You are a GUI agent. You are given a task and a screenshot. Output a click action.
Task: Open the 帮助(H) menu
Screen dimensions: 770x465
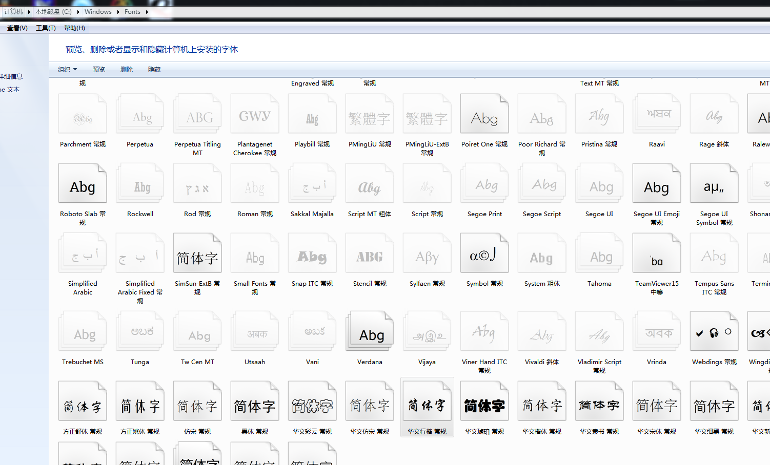tap(74, 28)
